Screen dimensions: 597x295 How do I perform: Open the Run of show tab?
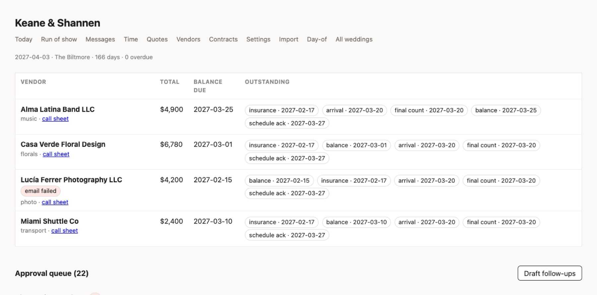59,39
